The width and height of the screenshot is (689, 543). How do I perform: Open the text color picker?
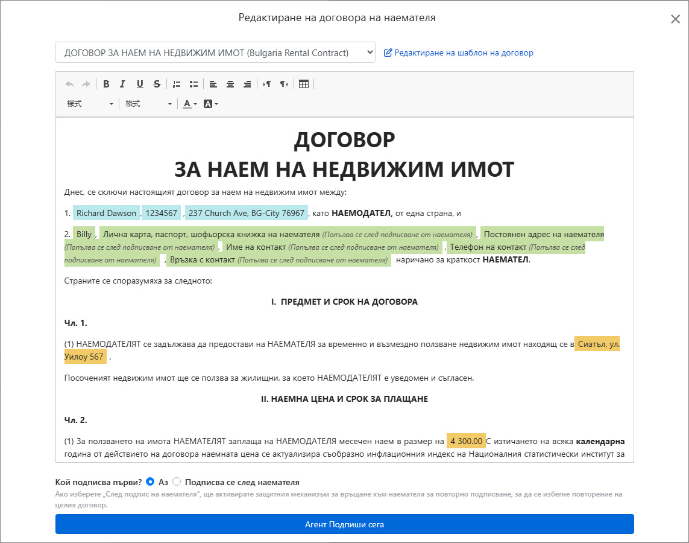190,104
